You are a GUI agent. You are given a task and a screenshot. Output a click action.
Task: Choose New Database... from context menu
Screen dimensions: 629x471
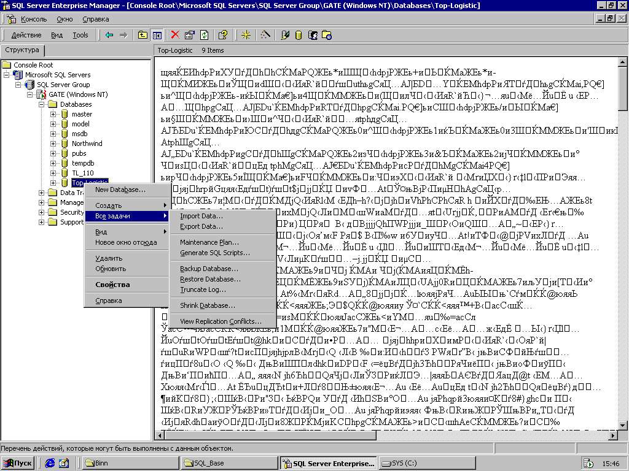click(127, 190)
